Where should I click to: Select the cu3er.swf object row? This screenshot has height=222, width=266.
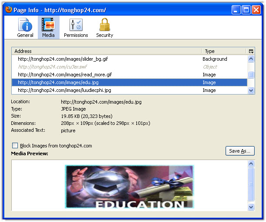(129, 67)
